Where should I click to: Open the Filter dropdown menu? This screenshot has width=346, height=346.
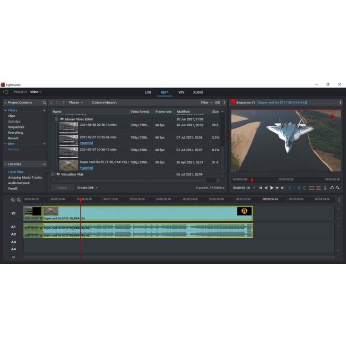tap(206, 103)
